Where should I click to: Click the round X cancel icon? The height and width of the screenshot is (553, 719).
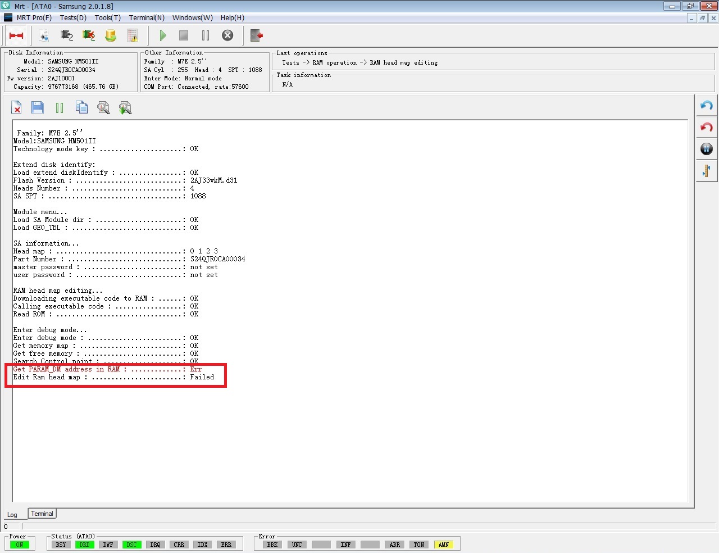point(227,35)
